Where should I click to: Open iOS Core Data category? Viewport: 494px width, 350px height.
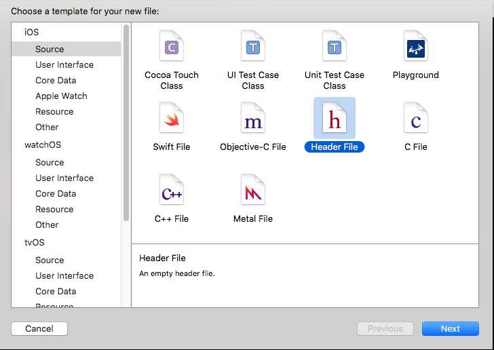click(x=56, y=80)
